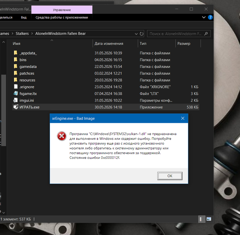This screenshot has height=235, width=240.
Task: Switch to large thumbnails view icon
Action: [209, 219]
